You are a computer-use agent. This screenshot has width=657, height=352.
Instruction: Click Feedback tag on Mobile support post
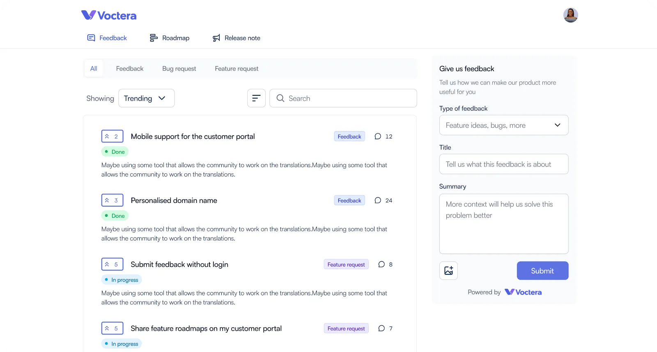point(349,136)
